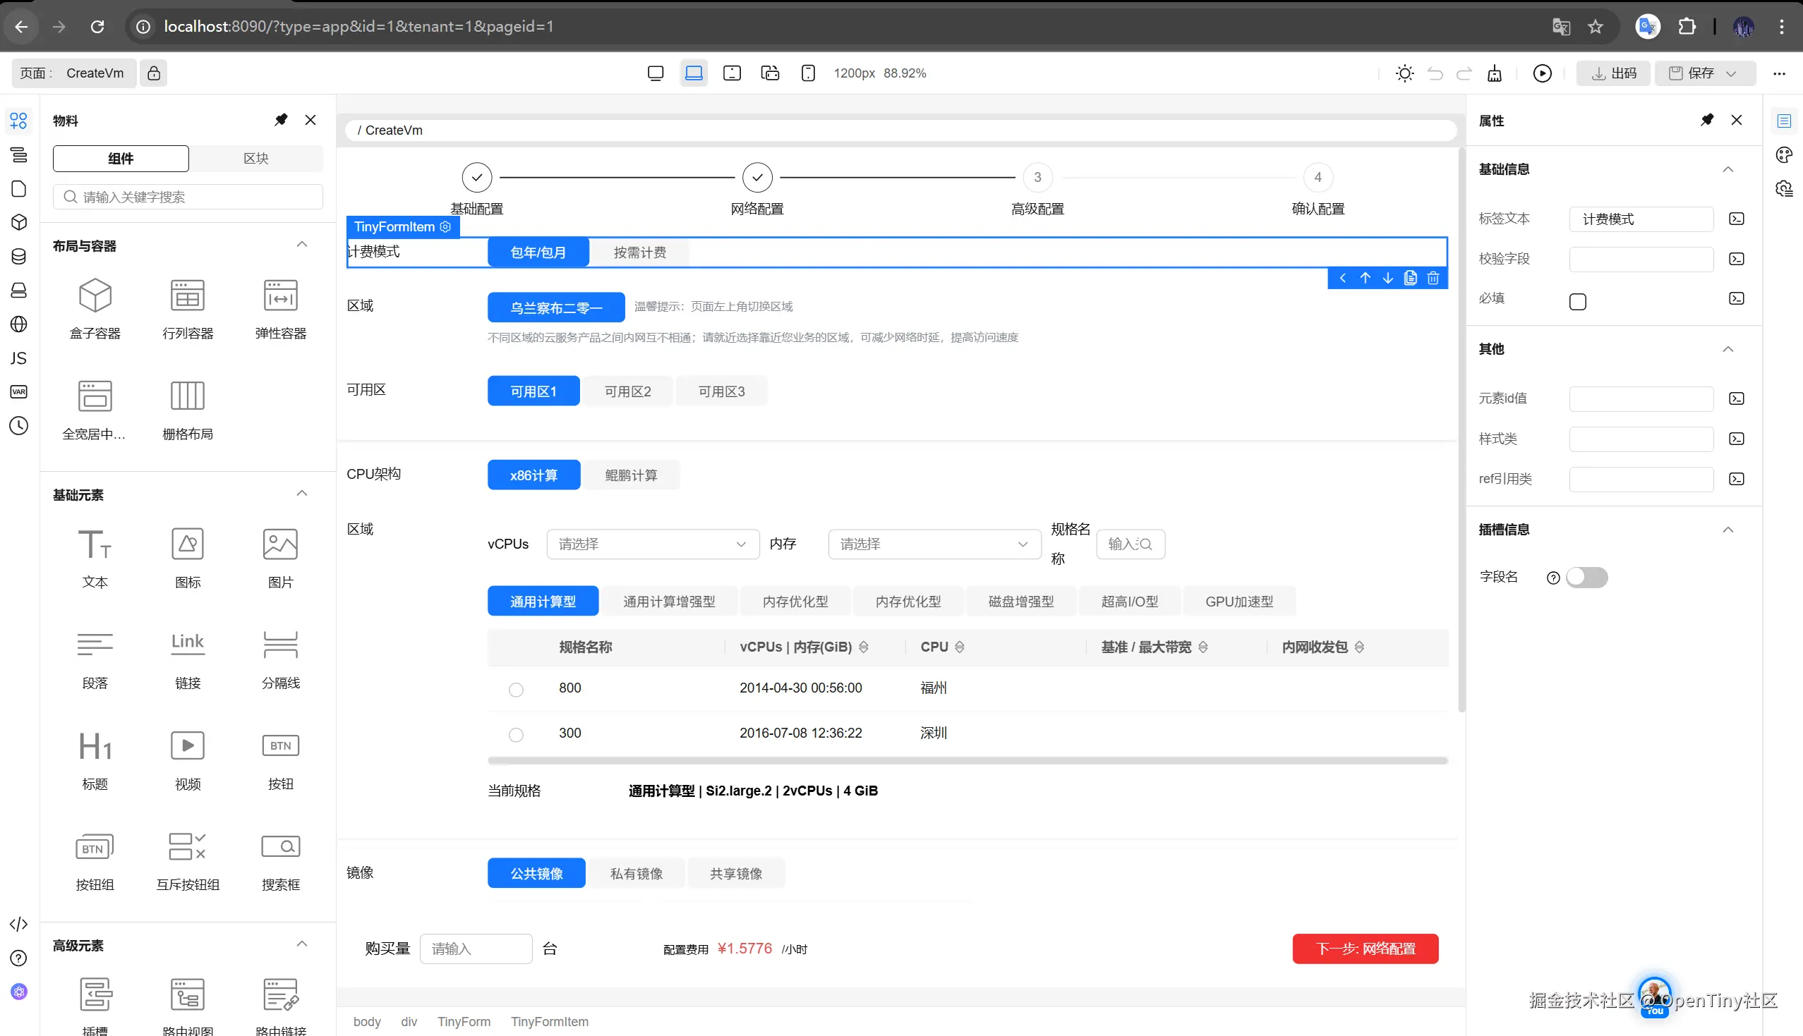Collapse the 布局与容器 category
Image resolution: width=1803 pixels, height=1036 pixels.
pyautogui.click(x=302, y=245)
